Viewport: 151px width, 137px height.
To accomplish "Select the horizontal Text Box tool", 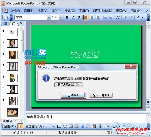I will (71, 126).
